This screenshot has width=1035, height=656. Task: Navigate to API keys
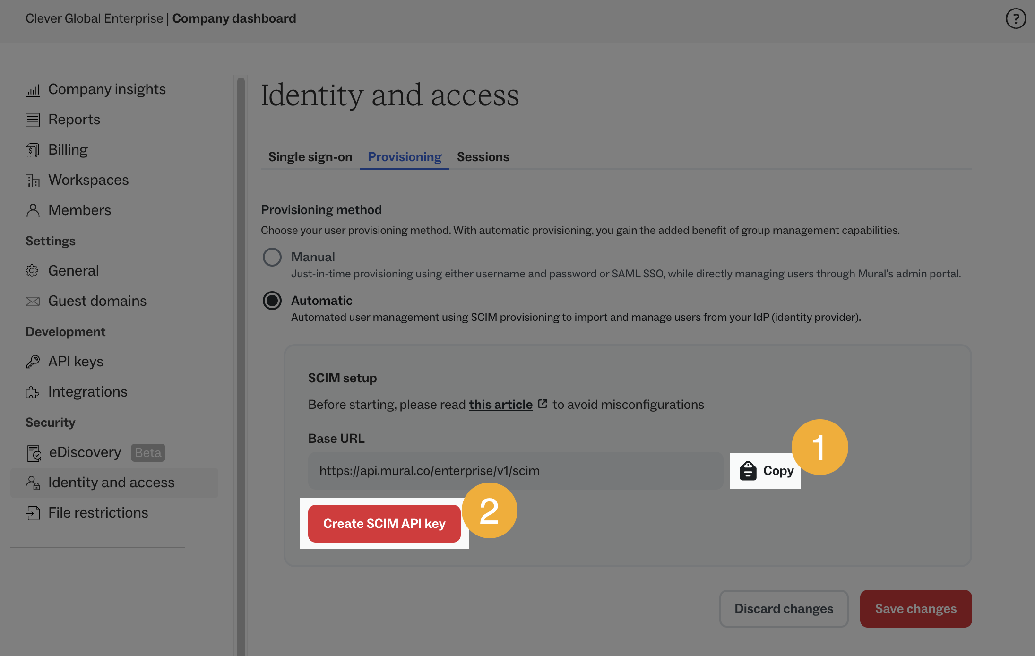pyautogui.click(x=76, y=362)
